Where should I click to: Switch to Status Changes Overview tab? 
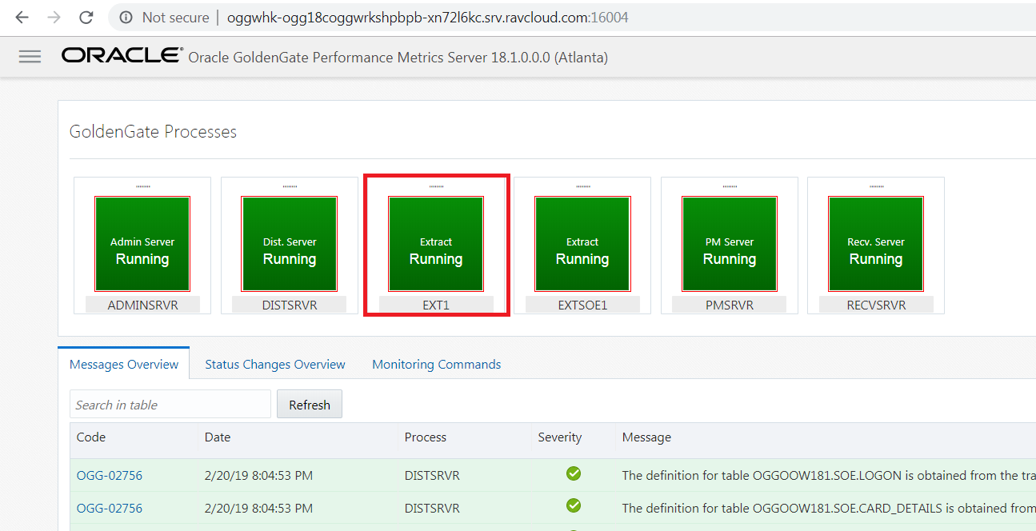[x=275, y=364]
